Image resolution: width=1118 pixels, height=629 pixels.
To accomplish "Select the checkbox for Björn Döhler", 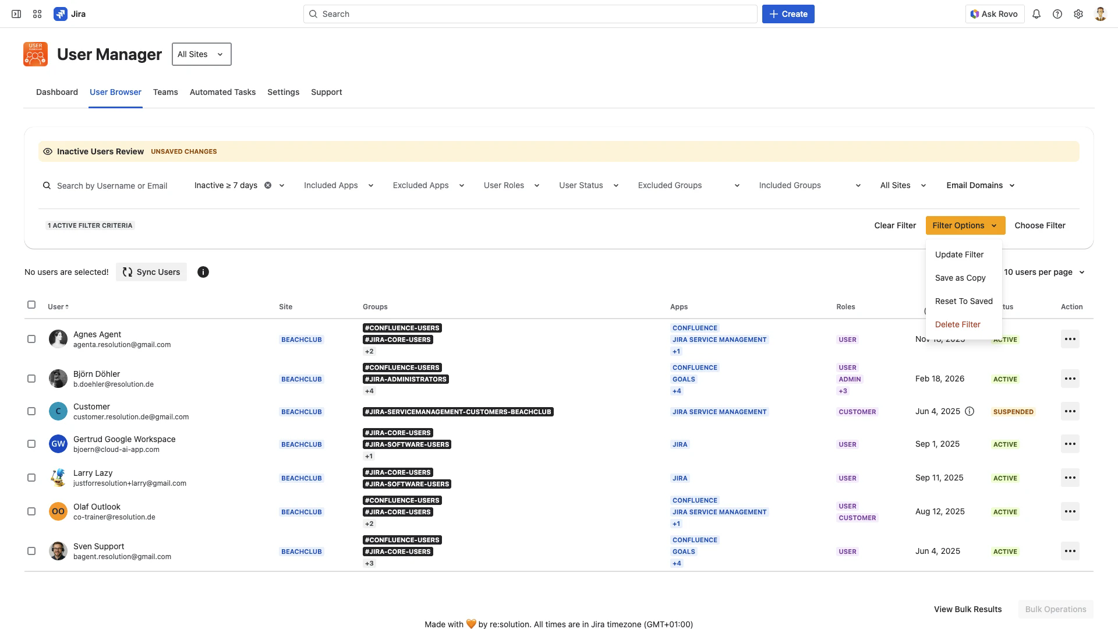I will coord(31,378).
